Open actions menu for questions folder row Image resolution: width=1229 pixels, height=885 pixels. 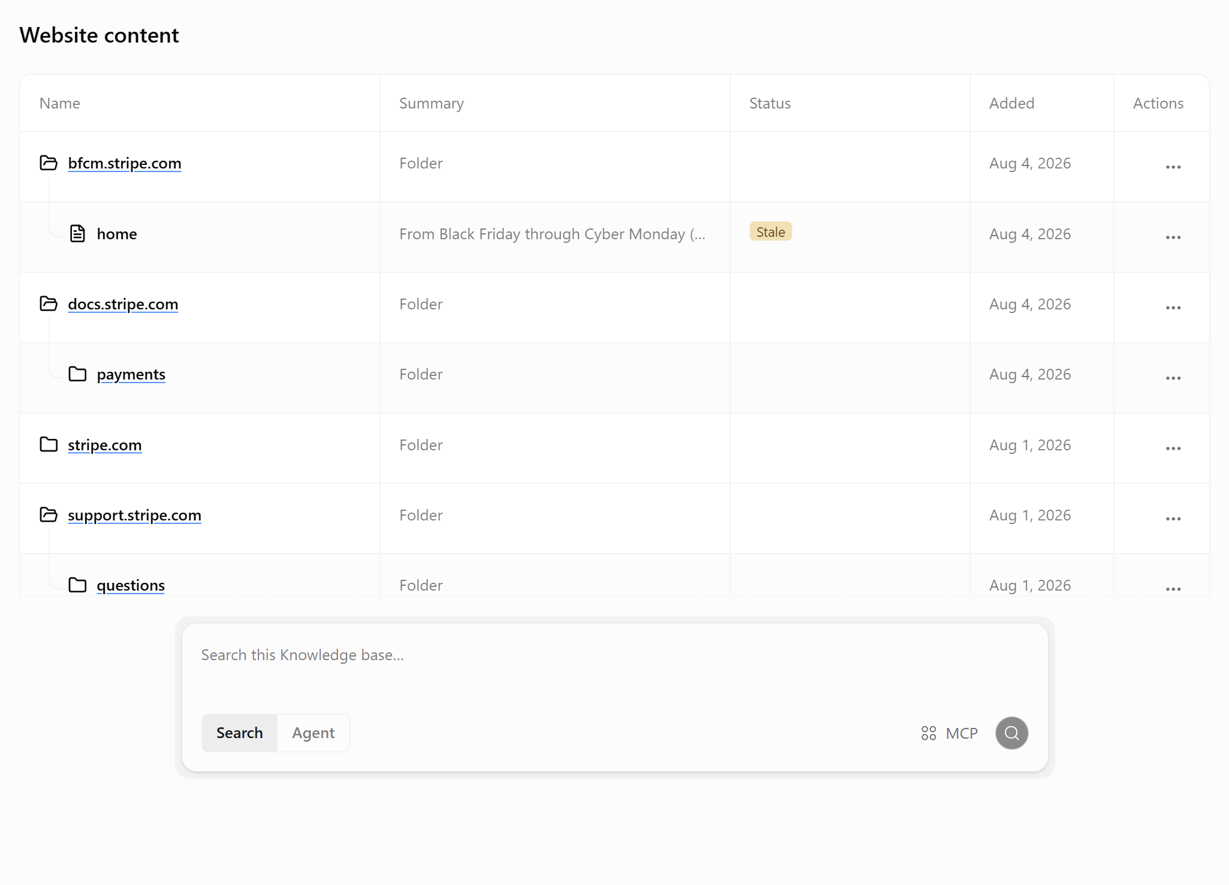pos(1173,589)
